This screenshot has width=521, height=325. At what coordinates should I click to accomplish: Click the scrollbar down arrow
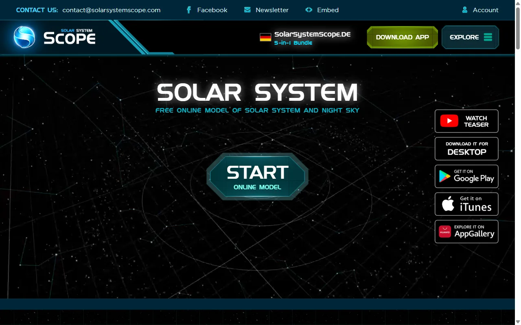click(518, 322)
